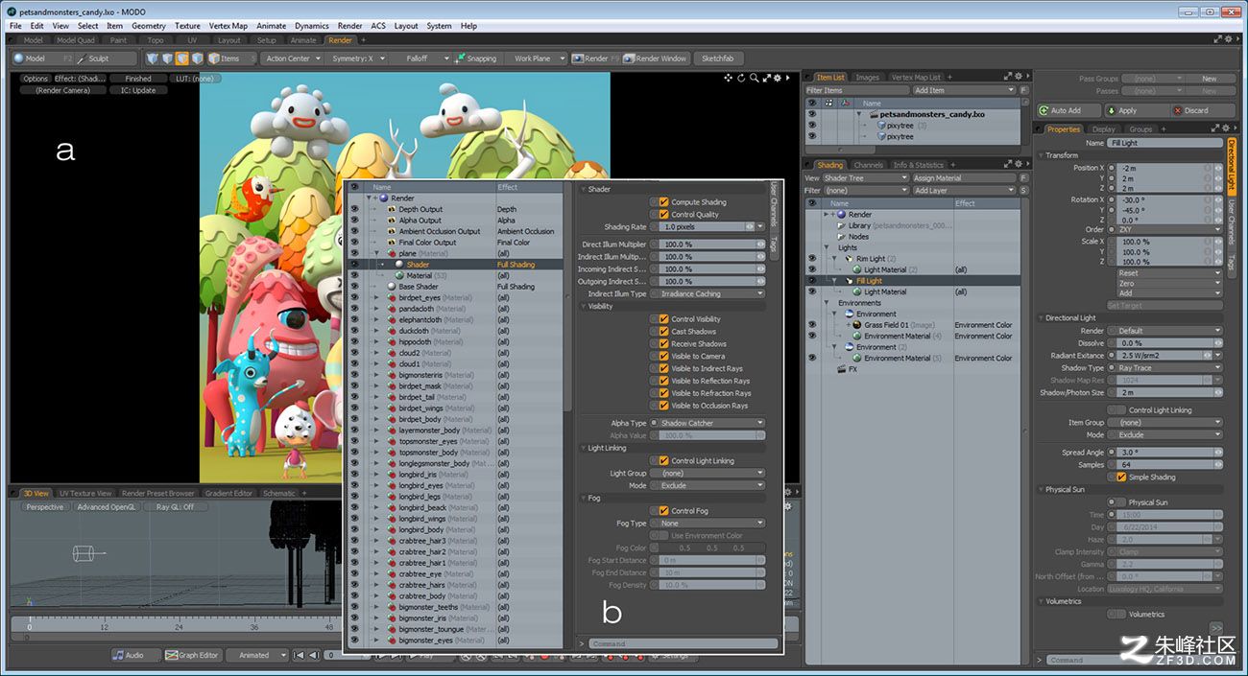The height and width of the screenshot is (676, 1248).
Task: Click the Library folder icon in Shader Tree
Action: (x=841, y=225)
